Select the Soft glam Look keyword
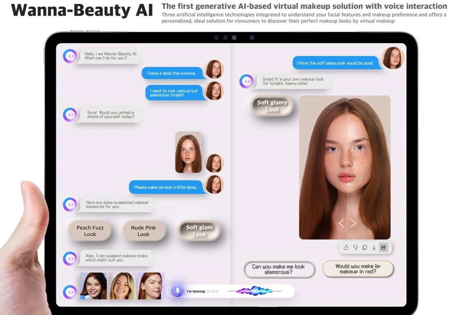Image resolution: width=461 pixels, height=315 pixels. click(199, 230)
